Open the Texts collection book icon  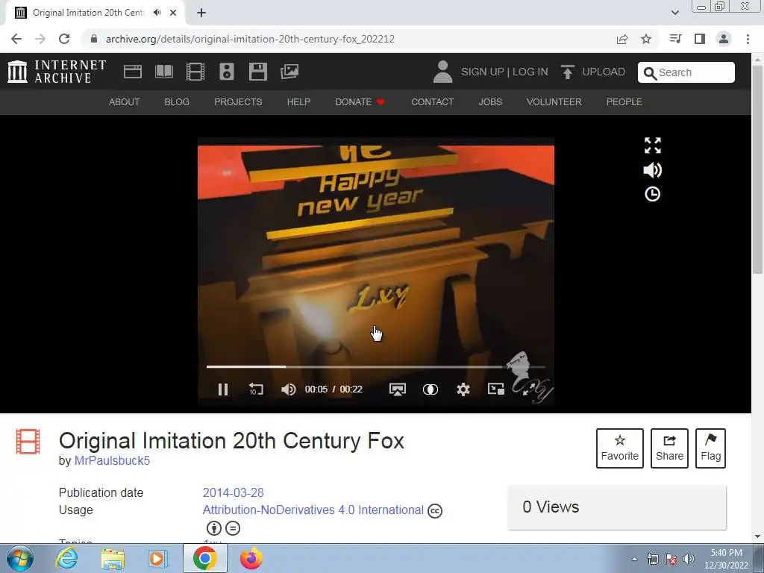(x=164, y=72)
